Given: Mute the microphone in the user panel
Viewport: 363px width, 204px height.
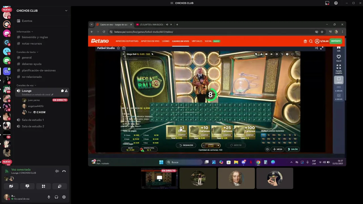Looking at the screenshot, I should (49, 197).
